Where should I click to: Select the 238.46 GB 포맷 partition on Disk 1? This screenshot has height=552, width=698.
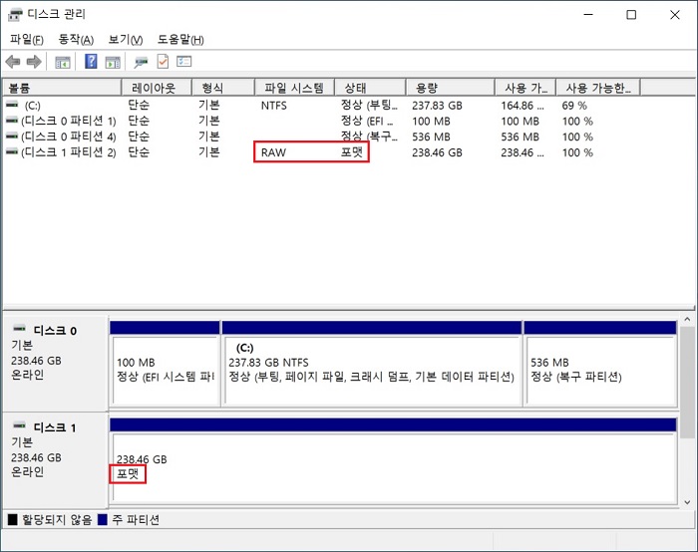click(x=393, y=460)
